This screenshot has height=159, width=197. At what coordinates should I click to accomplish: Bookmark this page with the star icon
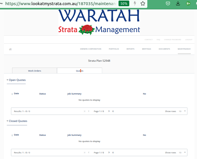point(143,3)
